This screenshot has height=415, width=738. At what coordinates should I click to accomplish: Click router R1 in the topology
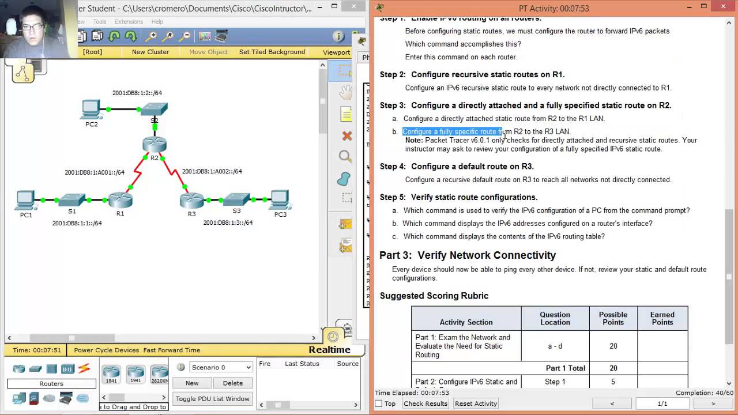(120, 200)
